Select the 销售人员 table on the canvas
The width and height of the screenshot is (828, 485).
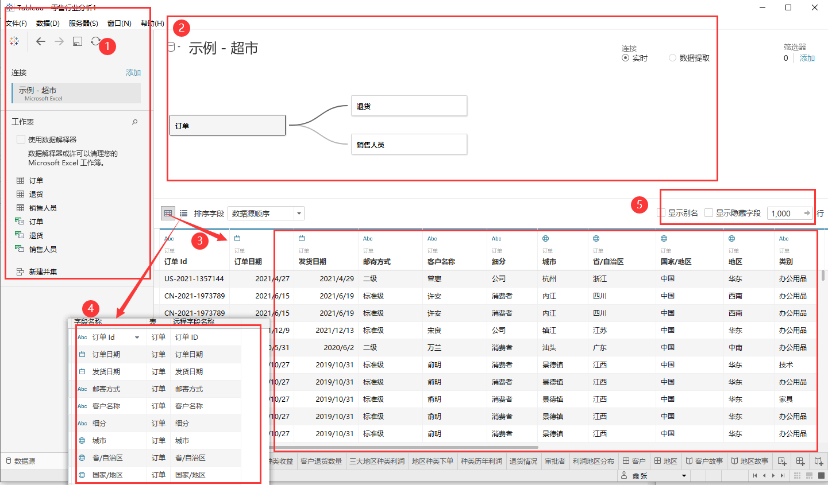point(409,145)
